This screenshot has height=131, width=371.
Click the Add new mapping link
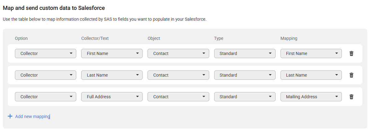tap(33, 116)
